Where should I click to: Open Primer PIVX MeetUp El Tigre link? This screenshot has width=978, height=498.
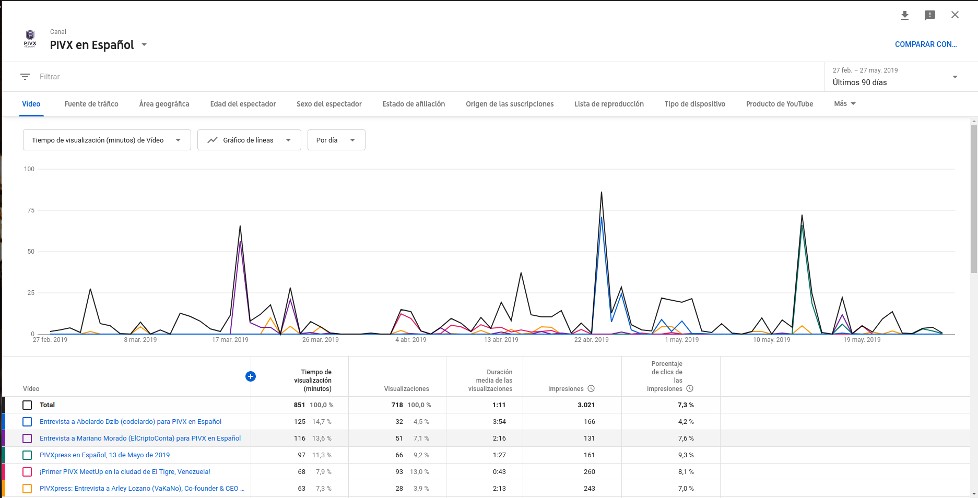125,472
